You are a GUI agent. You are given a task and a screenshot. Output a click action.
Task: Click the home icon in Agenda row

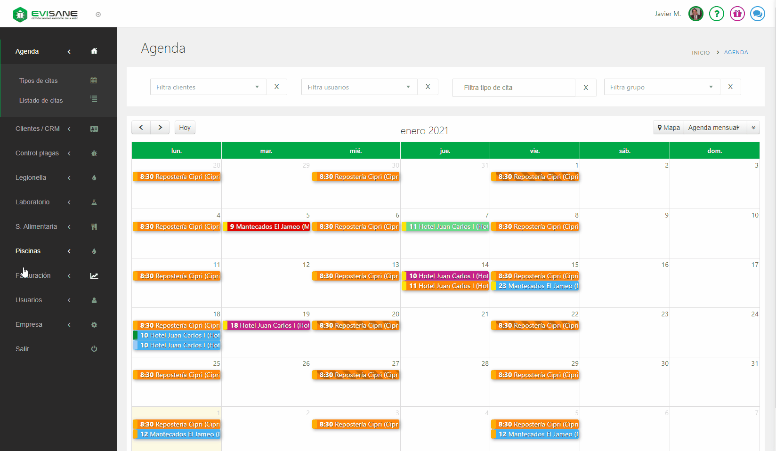point(94,51)
